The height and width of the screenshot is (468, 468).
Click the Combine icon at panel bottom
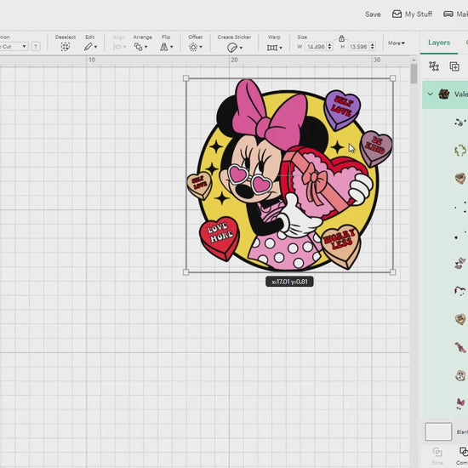463,452
